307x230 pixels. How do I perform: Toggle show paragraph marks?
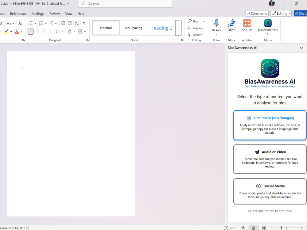(84, 23)
